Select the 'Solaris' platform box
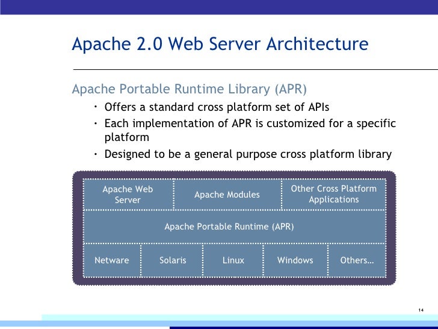This screenshot has height=329, width=438. click(172, 260)
